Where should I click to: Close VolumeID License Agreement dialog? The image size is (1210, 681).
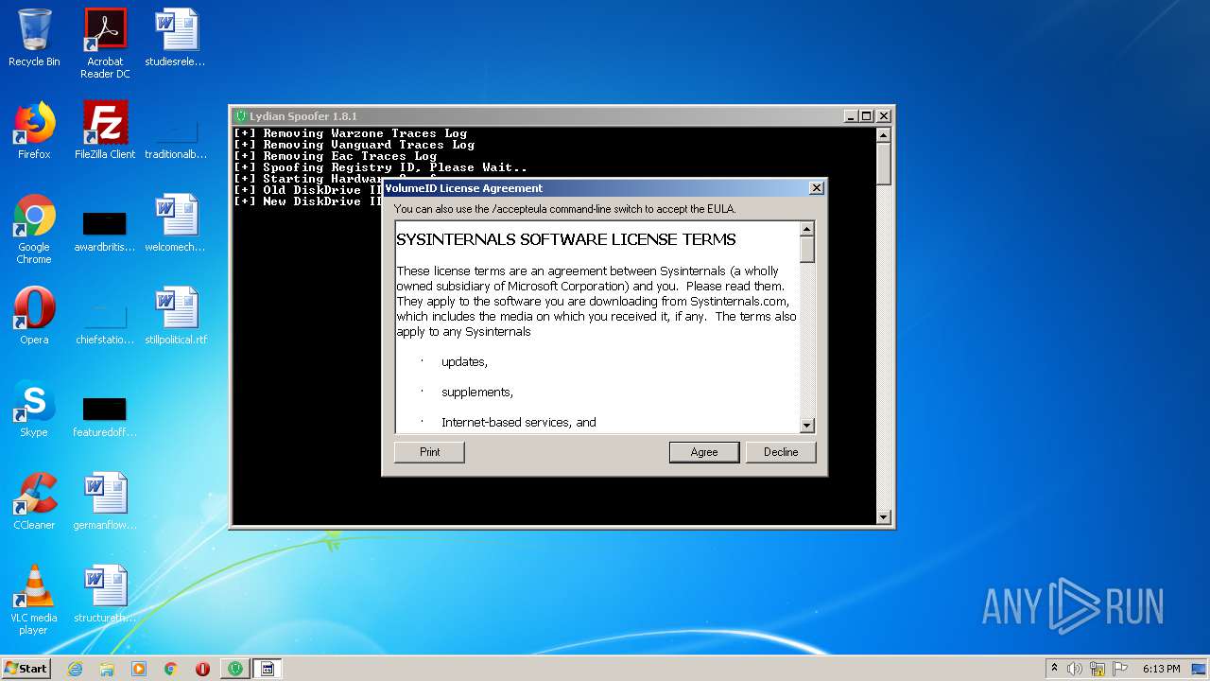[x=817, y=188]
